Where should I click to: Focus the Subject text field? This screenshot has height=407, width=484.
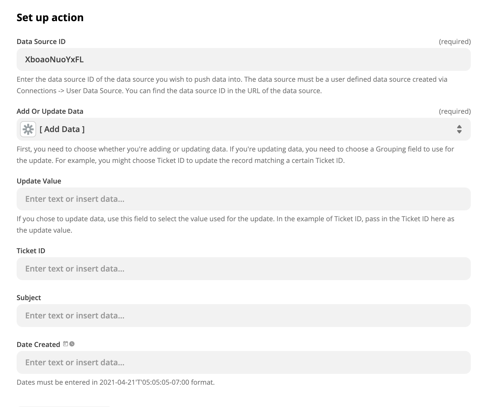click(243, 316)
